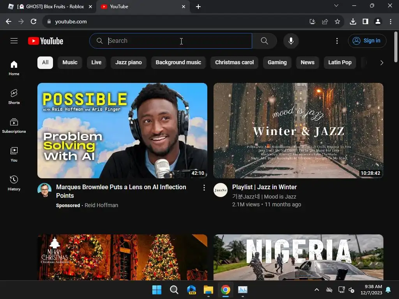
Task: Open the notification bell in the system tray
Action: coord(388,290)
